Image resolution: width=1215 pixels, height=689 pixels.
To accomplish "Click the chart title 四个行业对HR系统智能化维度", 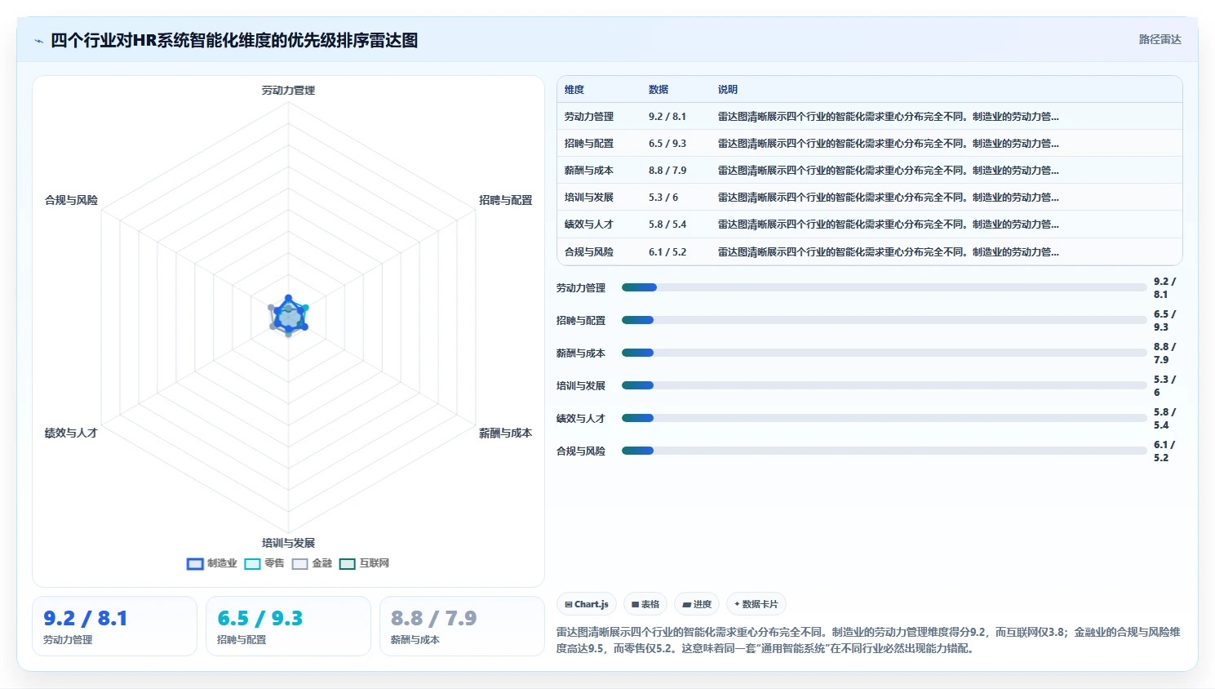I will 234,40.
